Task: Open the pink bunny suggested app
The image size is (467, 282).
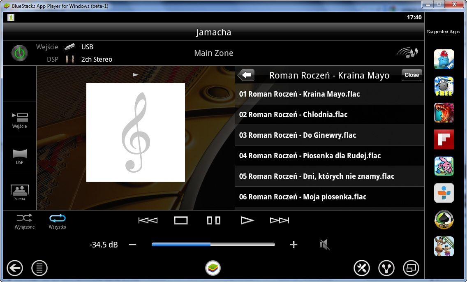Action: [444, 166]
